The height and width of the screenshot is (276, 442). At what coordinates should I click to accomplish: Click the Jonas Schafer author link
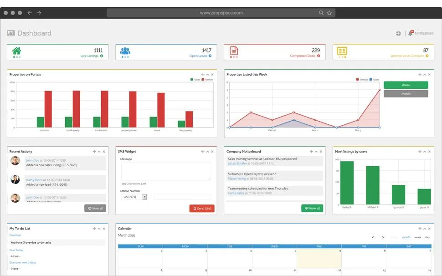point(237,164)
